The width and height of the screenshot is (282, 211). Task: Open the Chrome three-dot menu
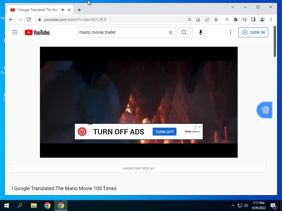click(x=271, y=20)
